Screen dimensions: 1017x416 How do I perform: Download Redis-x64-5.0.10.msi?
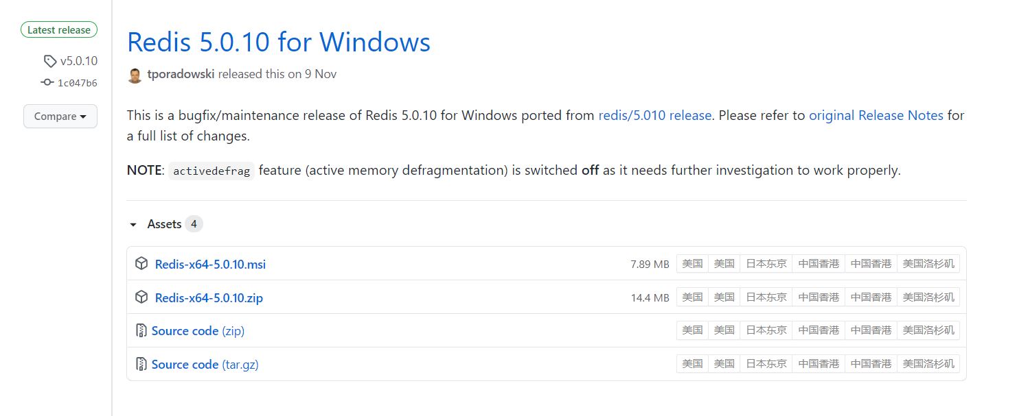pos(210,263)
